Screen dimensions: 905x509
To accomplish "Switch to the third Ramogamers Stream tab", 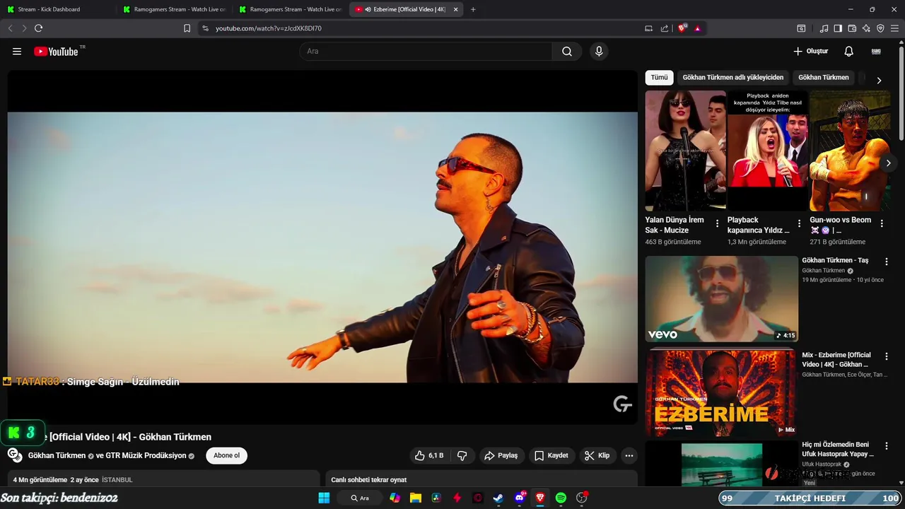I will pos(290,9).
